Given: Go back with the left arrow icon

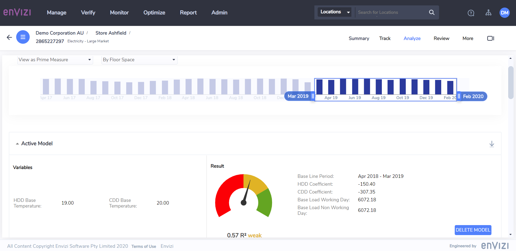Looking at the screenshot, I should pos(9,38).
